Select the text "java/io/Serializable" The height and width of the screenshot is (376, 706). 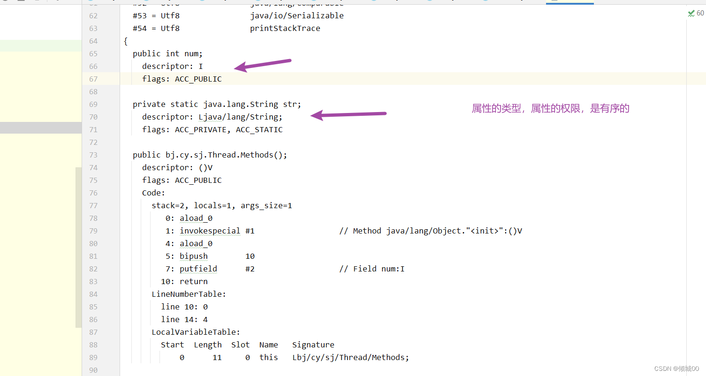tap(297, 15)
